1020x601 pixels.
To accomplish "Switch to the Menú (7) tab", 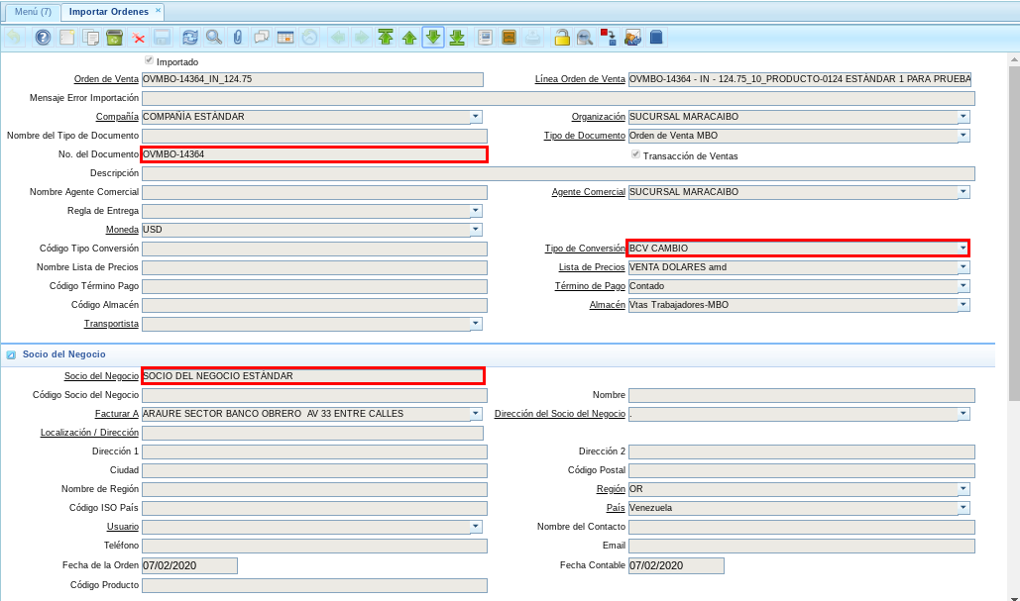I will tap(32, 12).
